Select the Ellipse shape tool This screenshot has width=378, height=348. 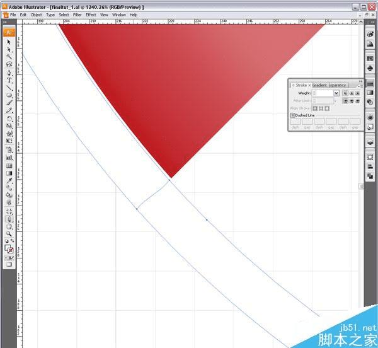(x=9, y=95)
